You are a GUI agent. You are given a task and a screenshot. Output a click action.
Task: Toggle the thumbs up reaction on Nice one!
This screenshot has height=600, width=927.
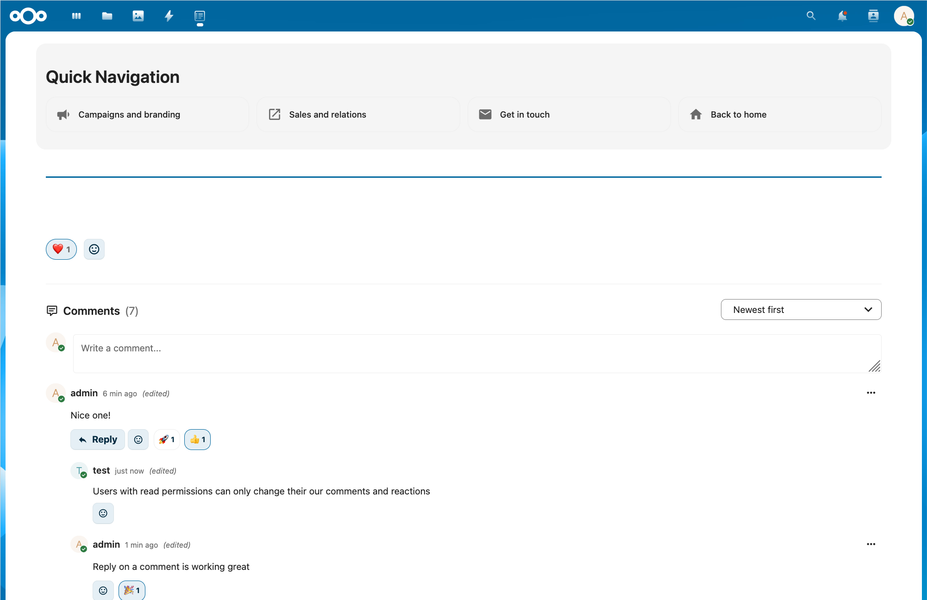197,439
